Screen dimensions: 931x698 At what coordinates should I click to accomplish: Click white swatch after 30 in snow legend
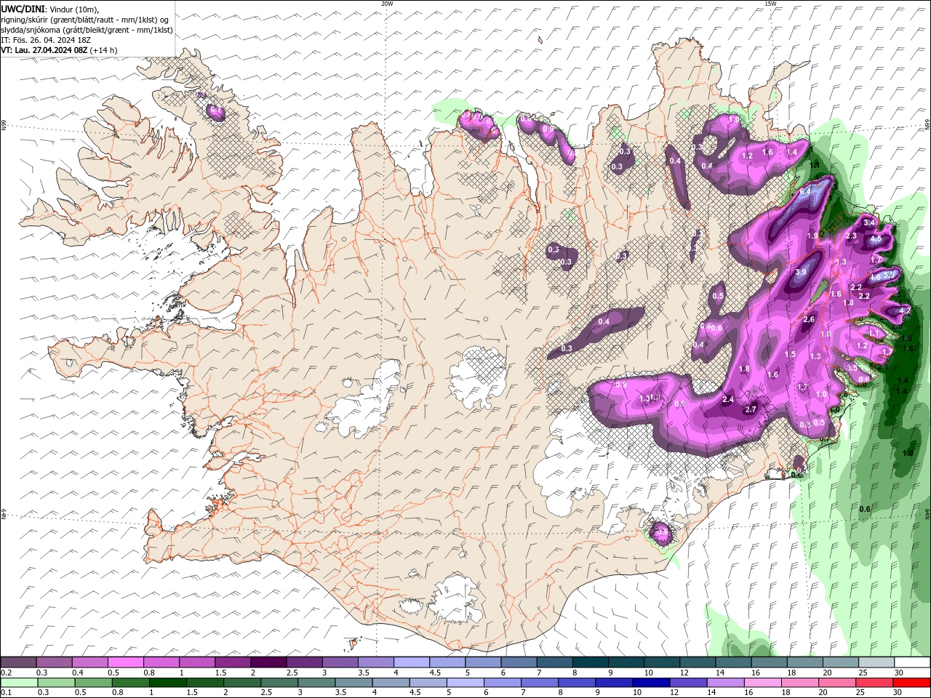pyautogui.click(x=913, y=663)
